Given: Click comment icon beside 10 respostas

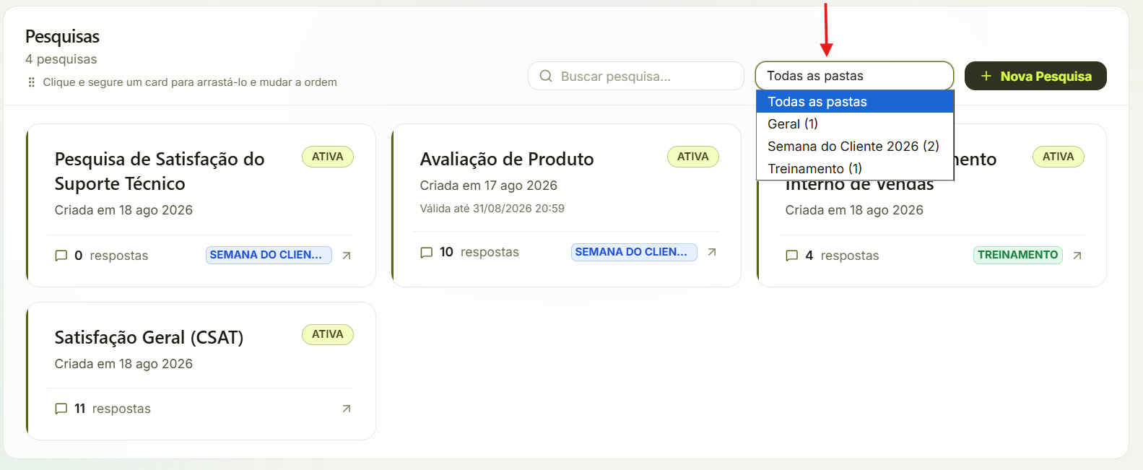Looking at the screenshot, I should click(426, 253).
